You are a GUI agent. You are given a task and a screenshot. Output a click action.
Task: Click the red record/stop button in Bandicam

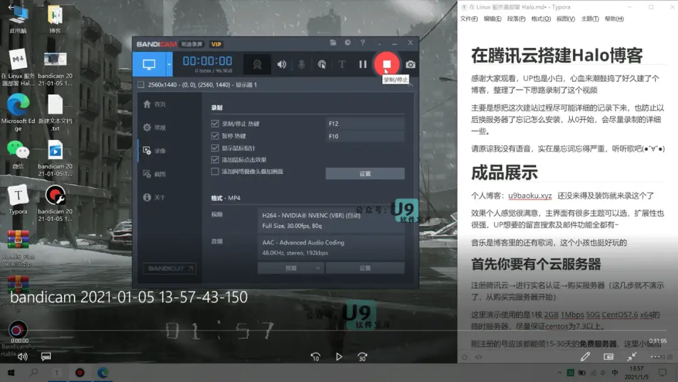(387, 64)
